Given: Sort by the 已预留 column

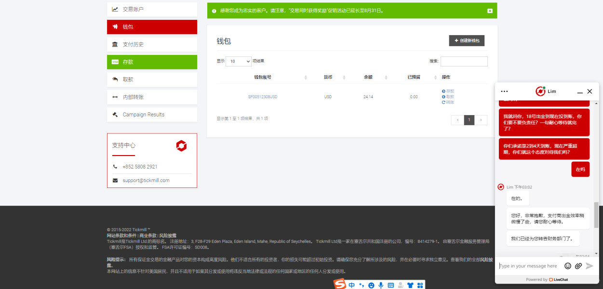Looking at the screenshot, I should click(x=414, y=77).
